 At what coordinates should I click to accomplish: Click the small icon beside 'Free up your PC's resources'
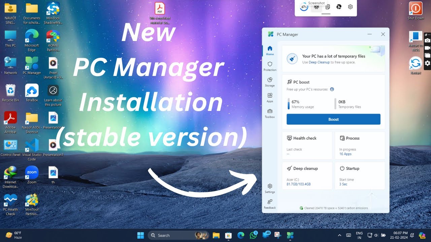(332, 89)
